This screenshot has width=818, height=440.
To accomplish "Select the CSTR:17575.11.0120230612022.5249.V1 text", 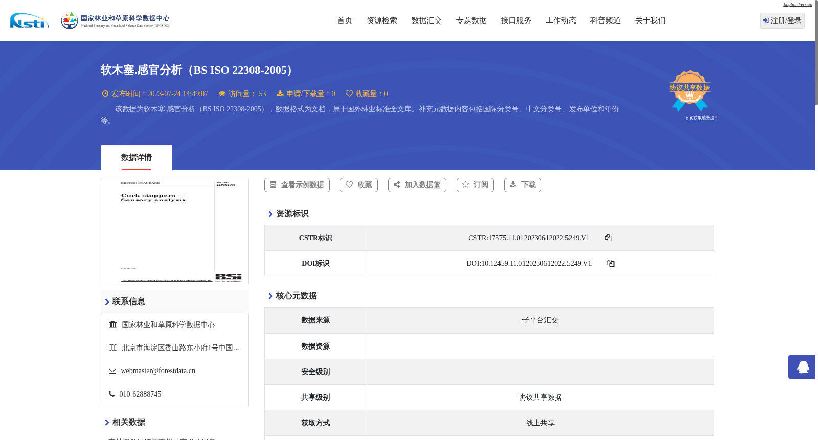I will pos(529,238).
